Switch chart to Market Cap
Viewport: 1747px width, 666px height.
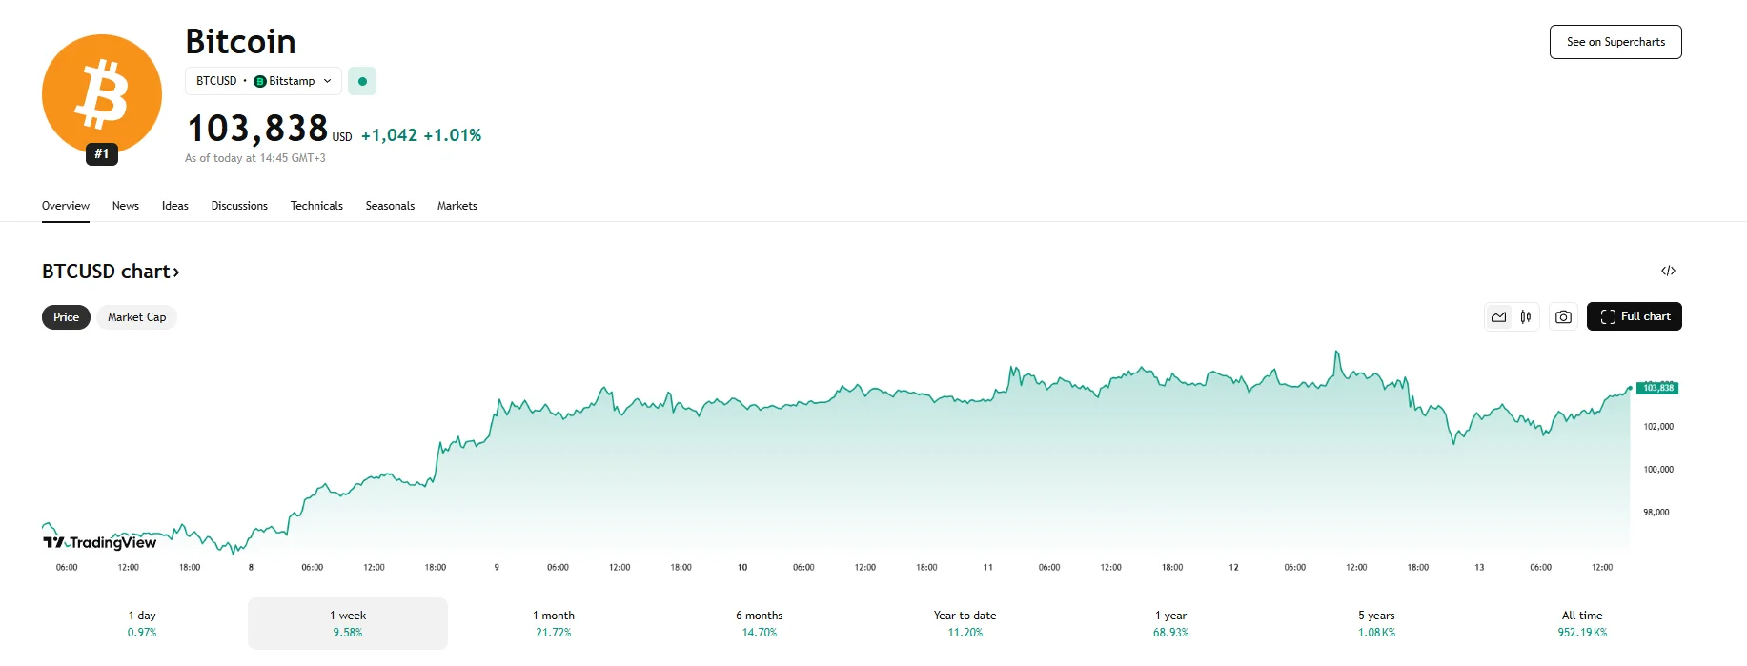[136, 317]
